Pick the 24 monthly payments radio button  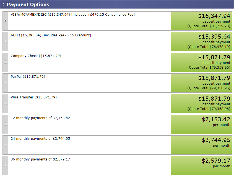click(x=6, y=145)
